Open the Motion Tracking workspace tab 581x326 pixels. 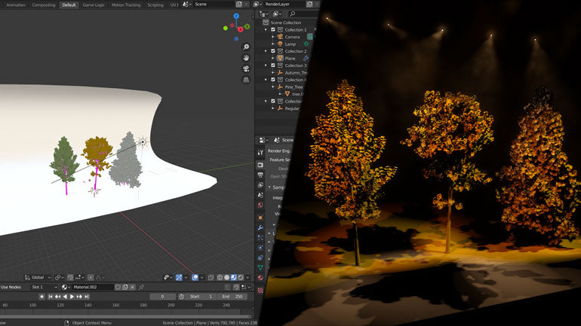pyautogui.click(x=126, y=5)
